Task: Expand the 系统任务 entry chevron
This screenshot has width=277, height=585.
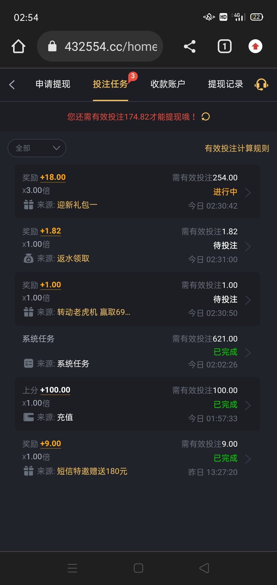Action: [248, 353]
